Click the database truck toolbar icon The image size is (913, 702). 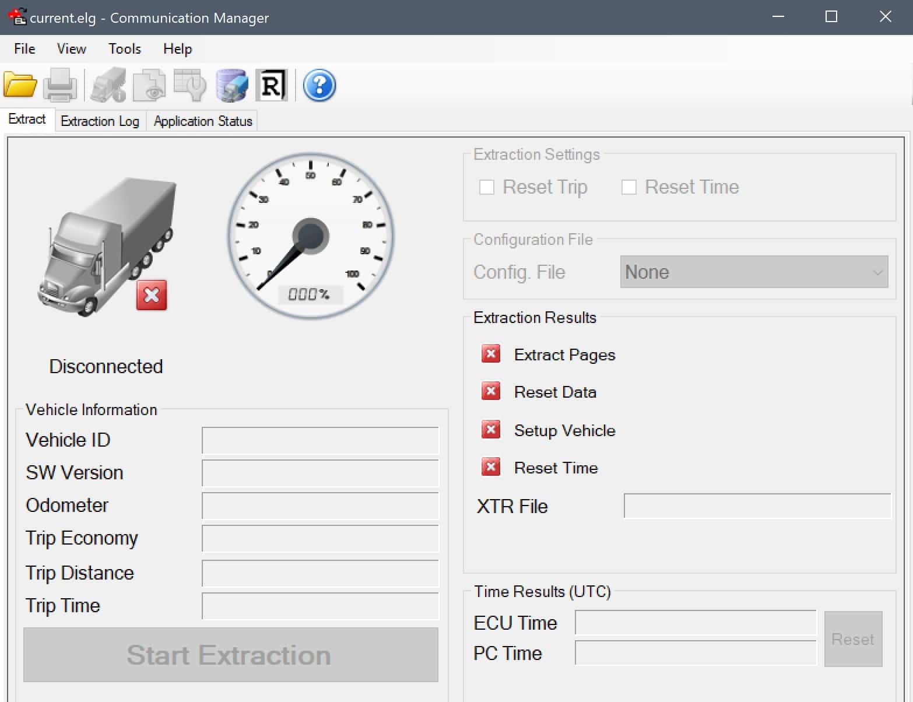tap(231, 85)
